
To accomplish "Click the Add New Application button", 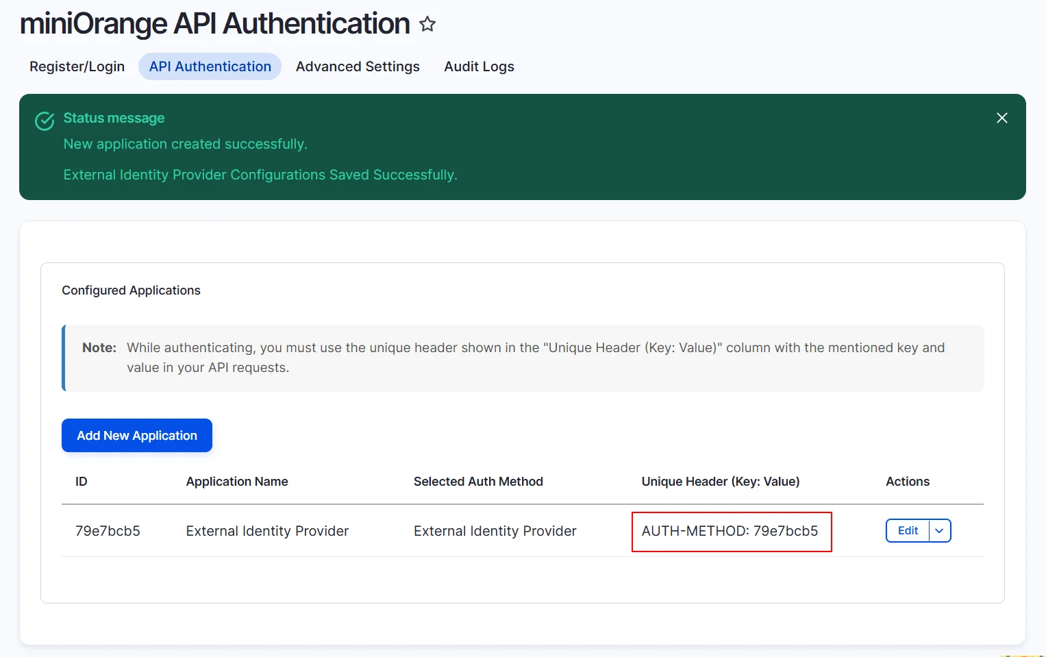I will coord(137,436).
